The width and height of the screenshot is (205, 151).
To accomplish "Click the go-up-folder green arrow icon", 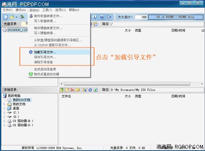I will click(x=62, y=90).
